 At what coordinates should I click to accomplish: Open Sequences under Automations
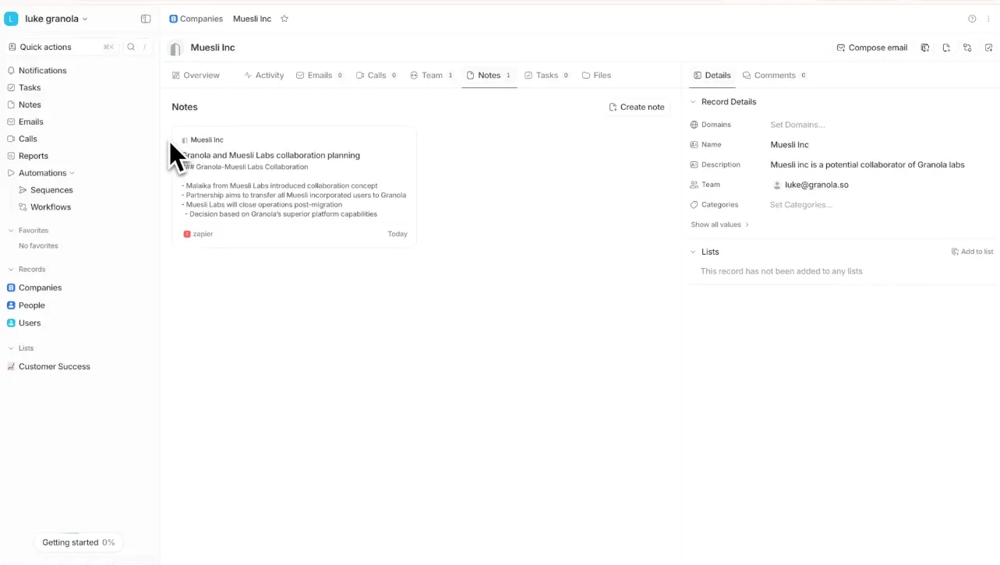point(51,190)
